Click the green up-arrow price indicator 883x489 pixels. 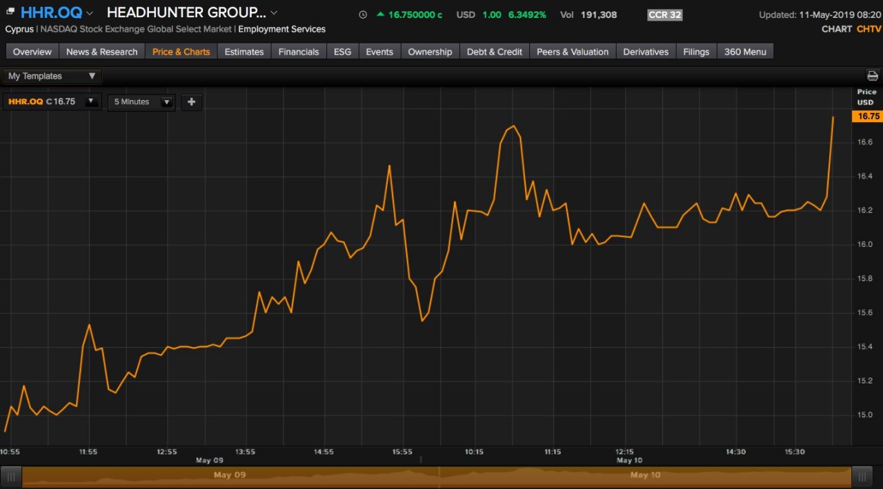point(381,14)
